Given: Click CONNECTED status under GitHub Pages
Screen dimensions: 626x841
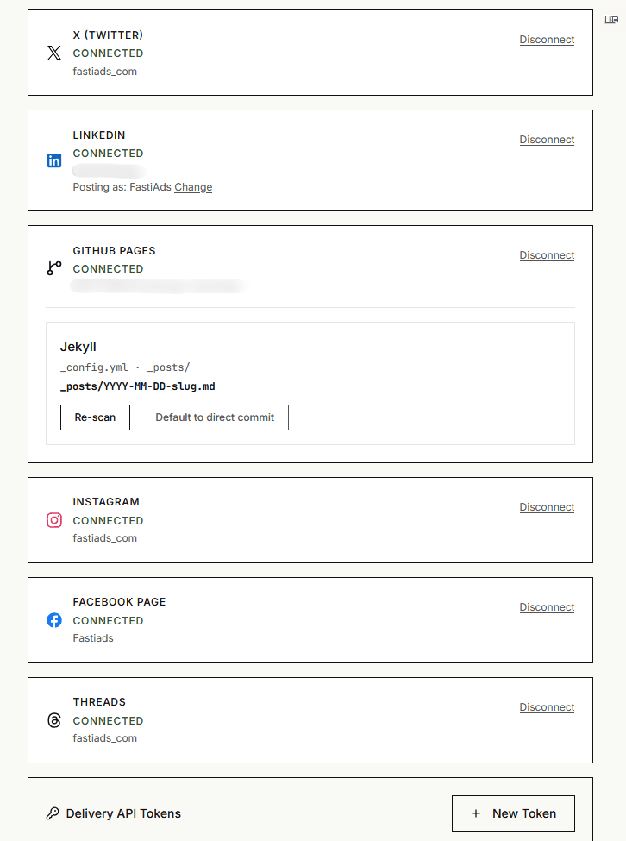Looking at the screenshot, I should tap(109, 269).
